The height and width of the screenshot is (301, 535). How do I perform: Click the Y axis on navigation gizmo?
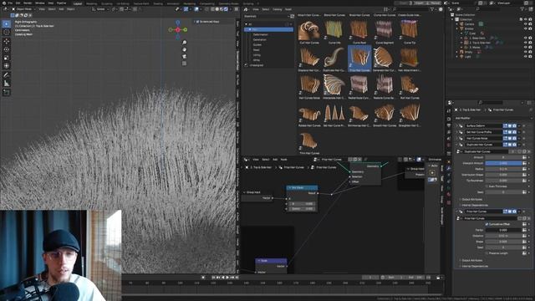186,30
